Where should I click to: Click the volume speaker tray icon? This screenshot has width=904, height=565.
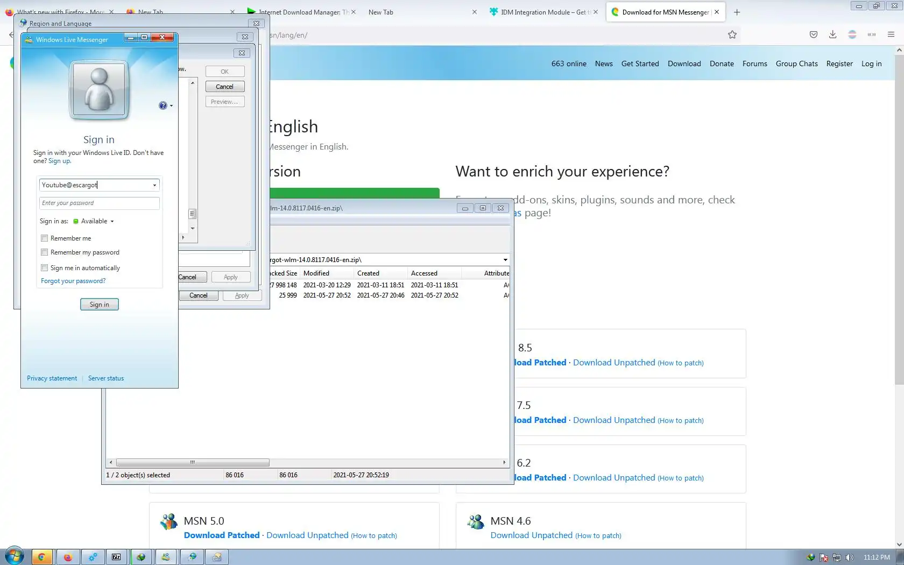[850, 557]
